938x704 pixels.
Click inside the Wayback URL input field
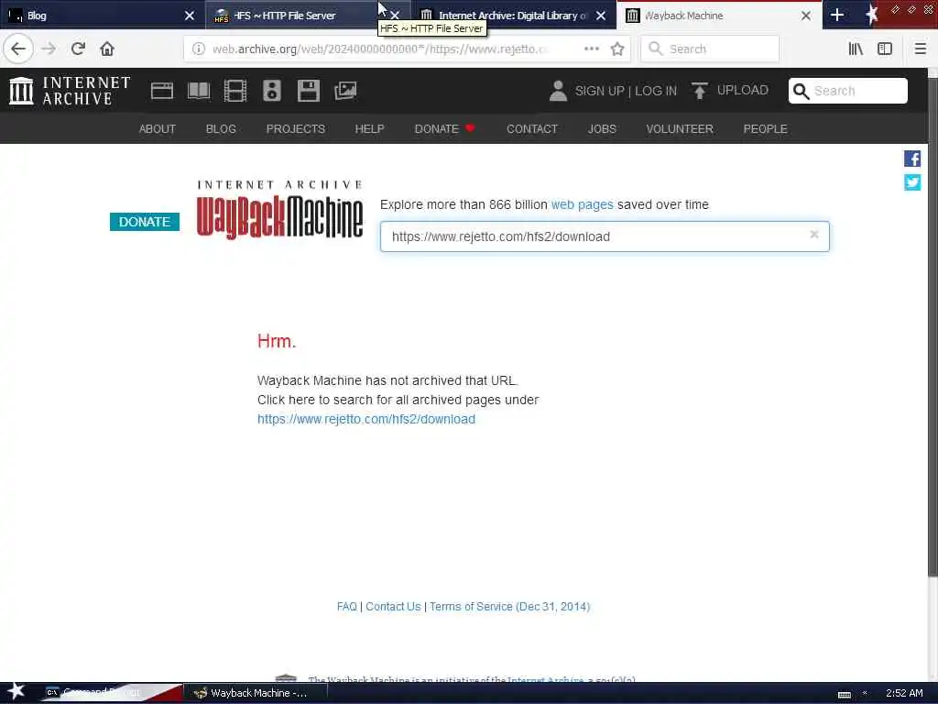click(x=605, y=236)
